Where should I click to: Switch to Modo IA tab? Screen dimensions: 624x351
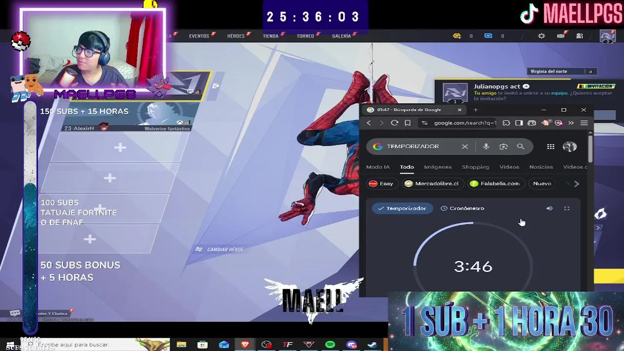point(378,167)
